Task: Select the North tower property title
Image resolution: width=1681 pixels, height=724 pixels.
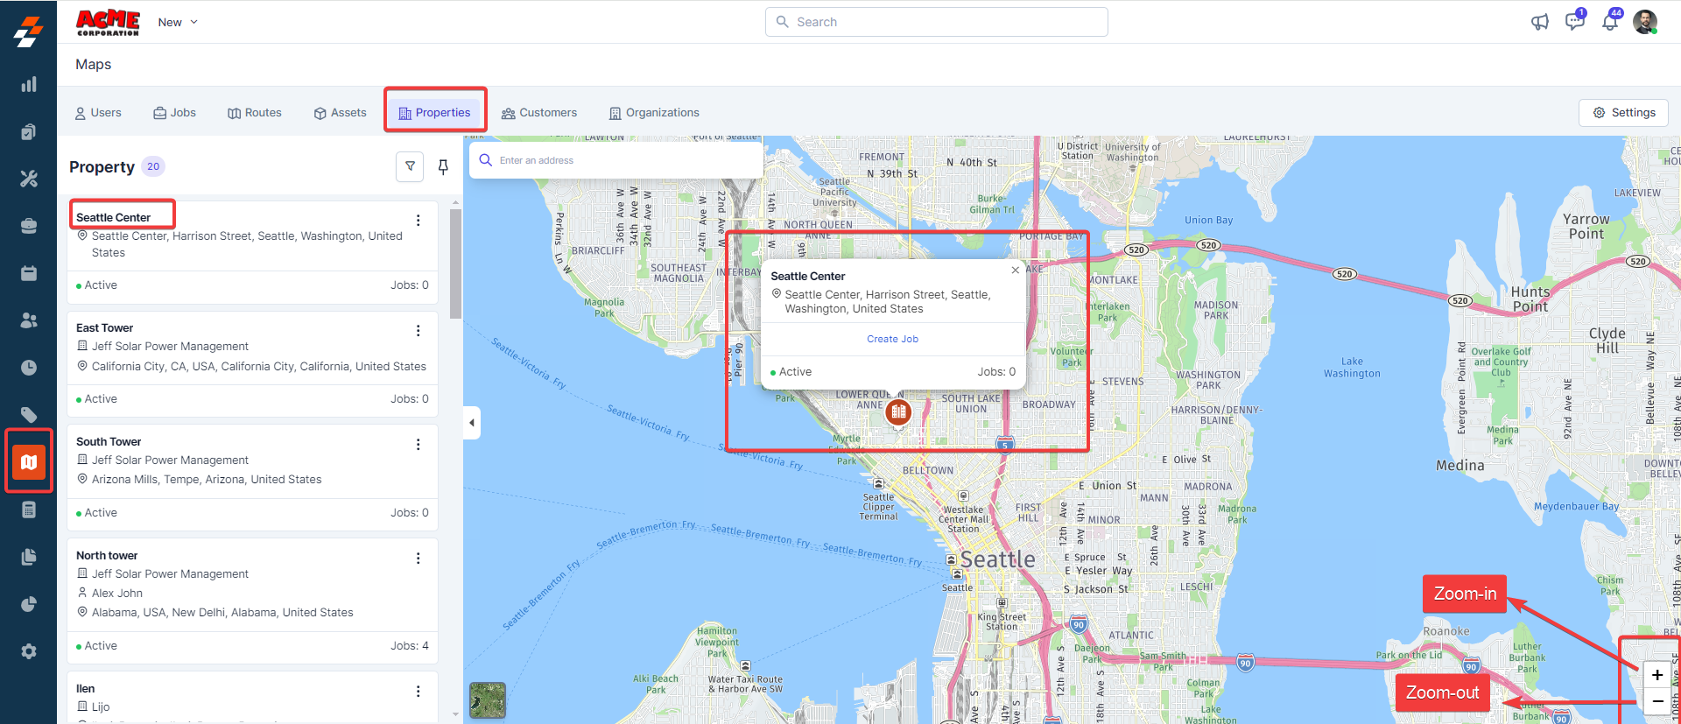Action: click(x=107, y=556)
